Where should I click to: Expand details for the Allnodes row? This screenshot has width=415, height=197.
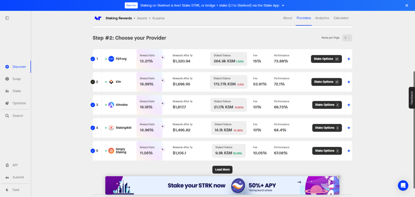tap(349, 105)
